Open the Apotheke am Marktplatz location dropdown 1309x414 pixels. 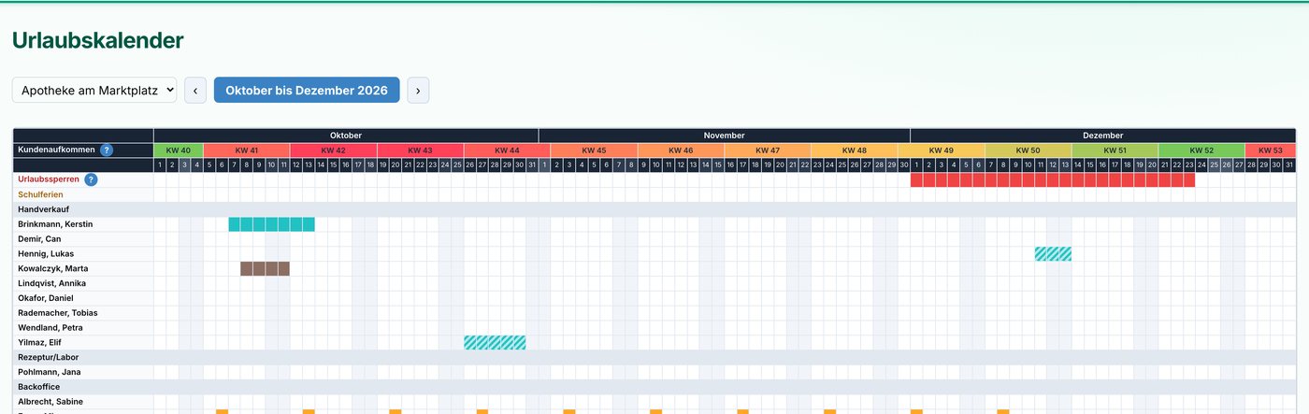click(x=94, y=91)
